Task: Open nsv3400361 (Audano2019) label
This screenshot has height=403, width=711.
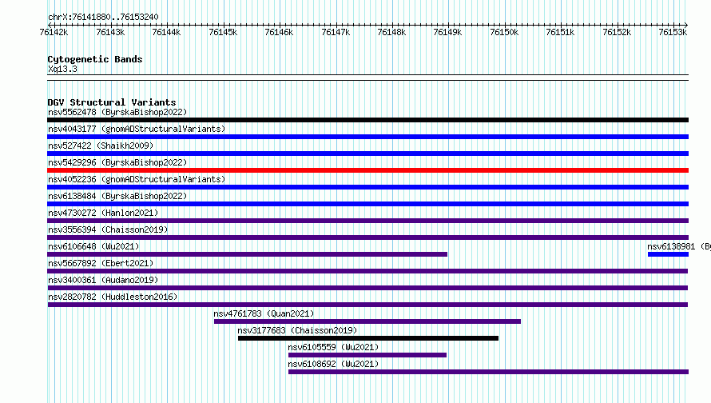Action: pos(103,280)
